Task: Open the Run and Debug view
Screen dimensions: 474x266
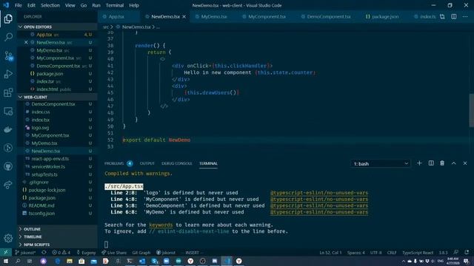Action: 8,74
